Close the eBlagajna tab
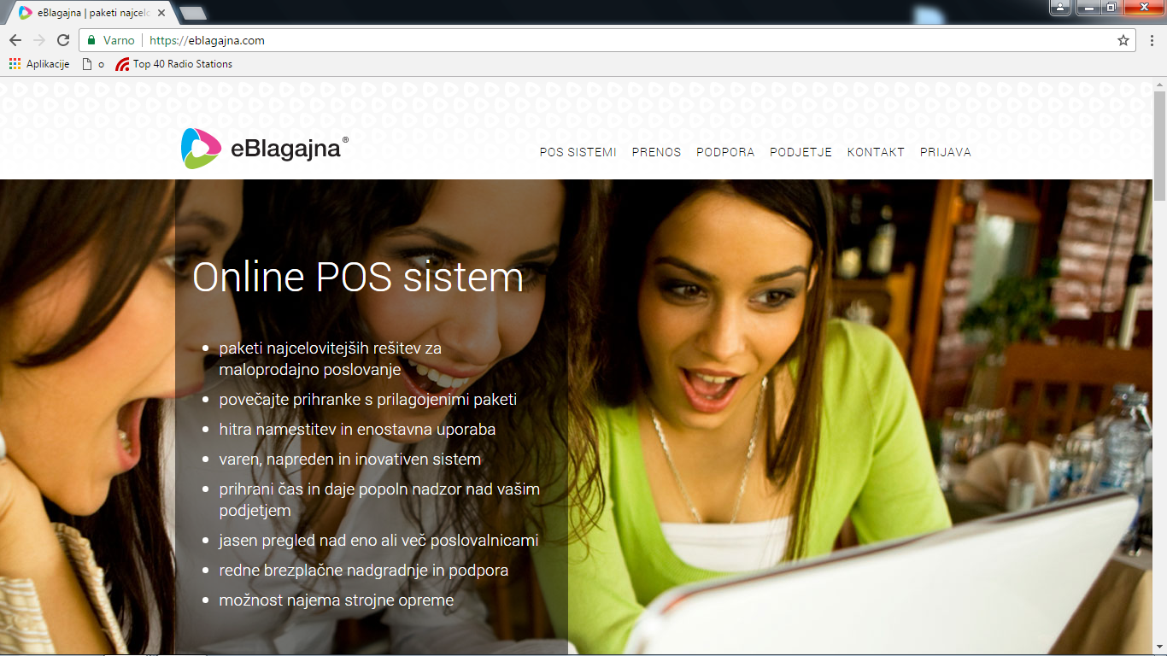 click(161, 13)
